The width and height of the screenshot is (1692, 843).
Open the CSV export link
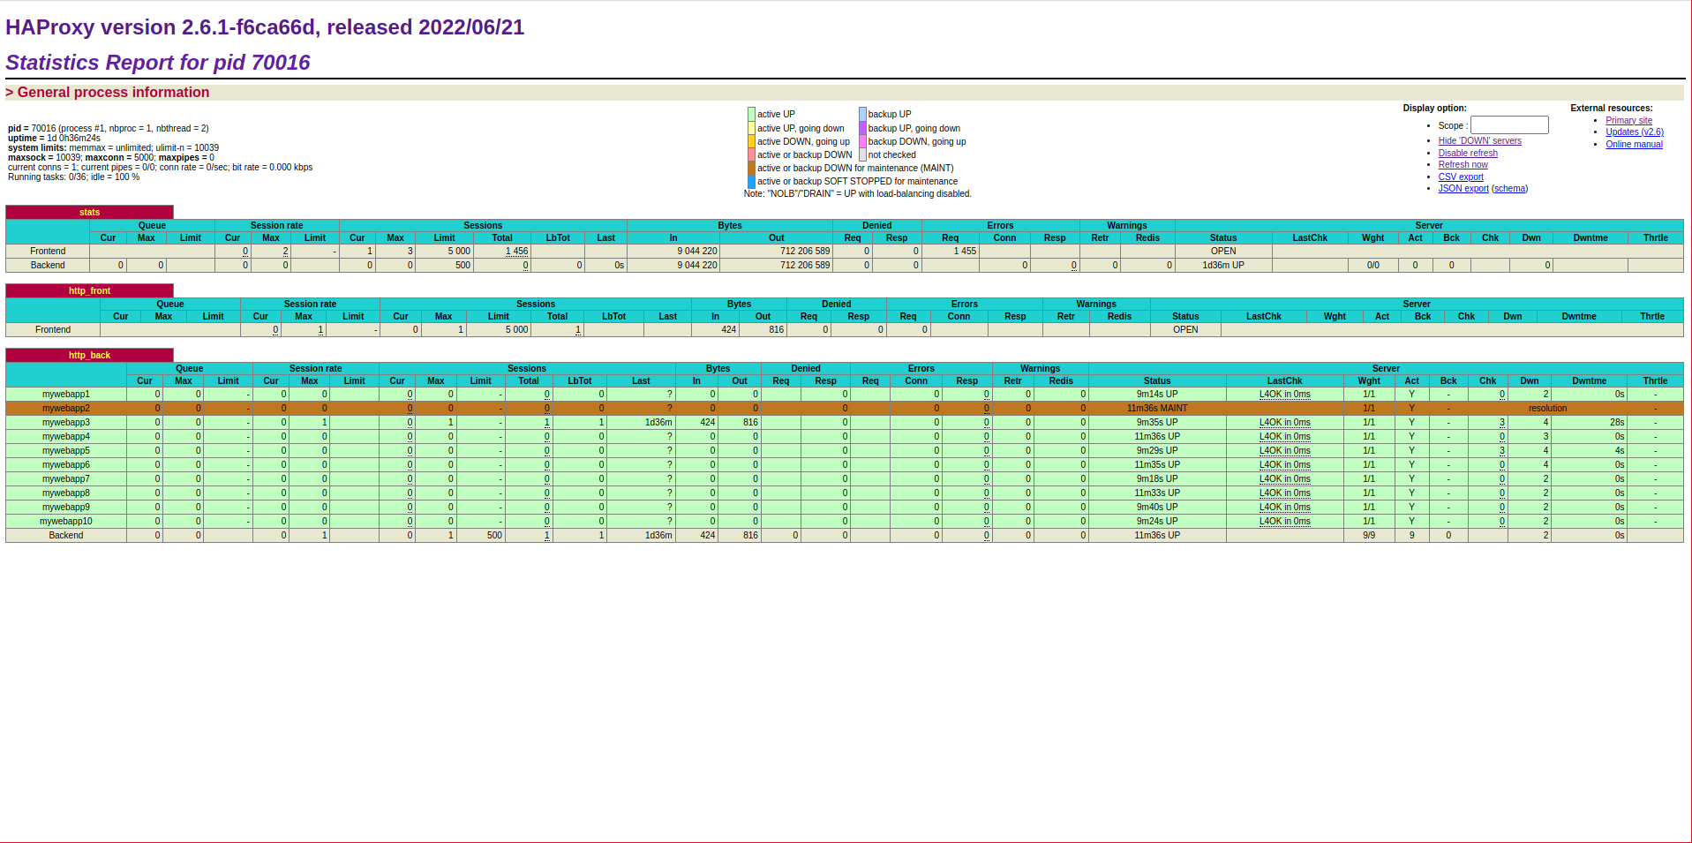(x=1460, y=177)
